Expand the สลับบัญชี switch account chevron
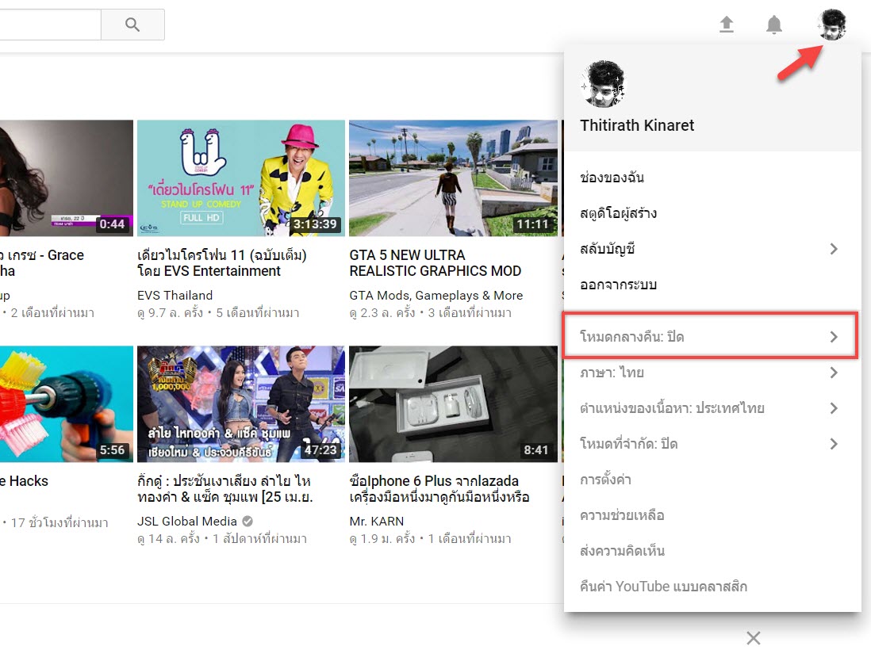This screenshot has width=871, height=650. (x=833, y=249)
